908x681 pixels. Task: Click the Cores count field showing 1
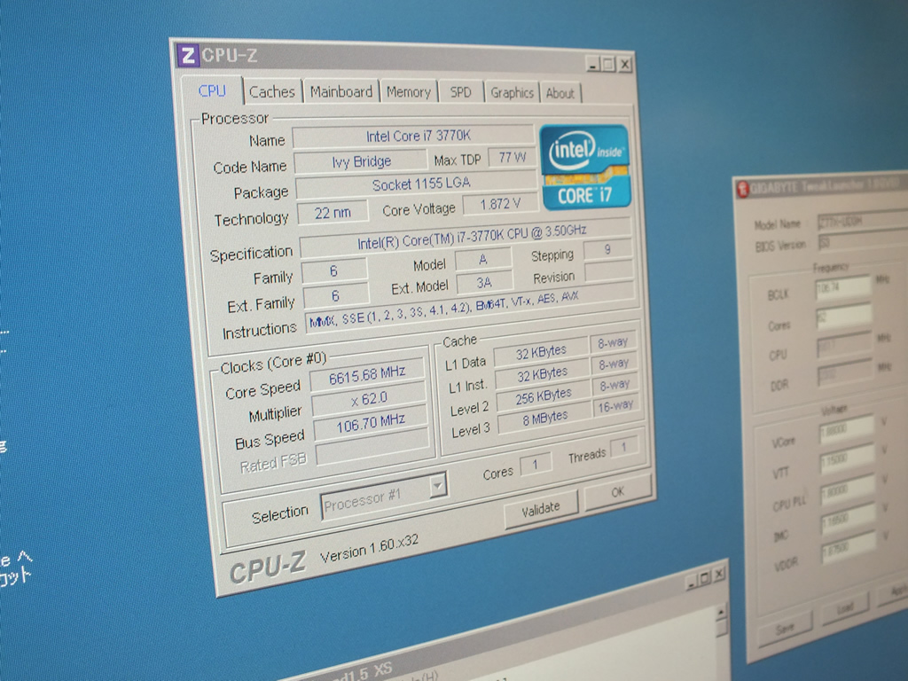(x=535, y=465)
